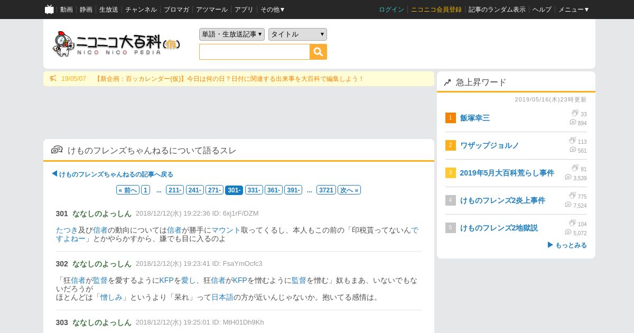Click rank 5 gray badge
Screen dimensions: 634x333
tap(451, 228)
